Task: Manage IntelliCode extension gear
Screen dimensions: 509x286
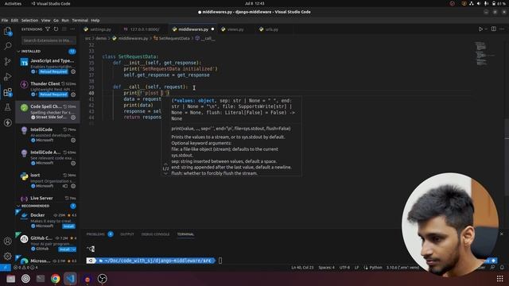Action: pos(73,141)
